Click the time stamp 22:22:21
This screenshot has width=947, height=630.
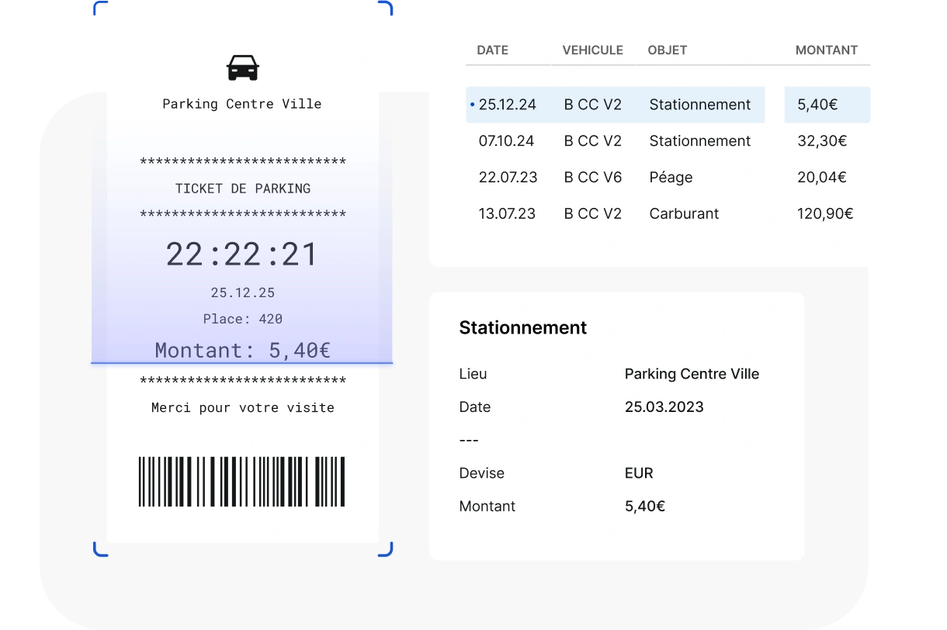pos(241,254)
